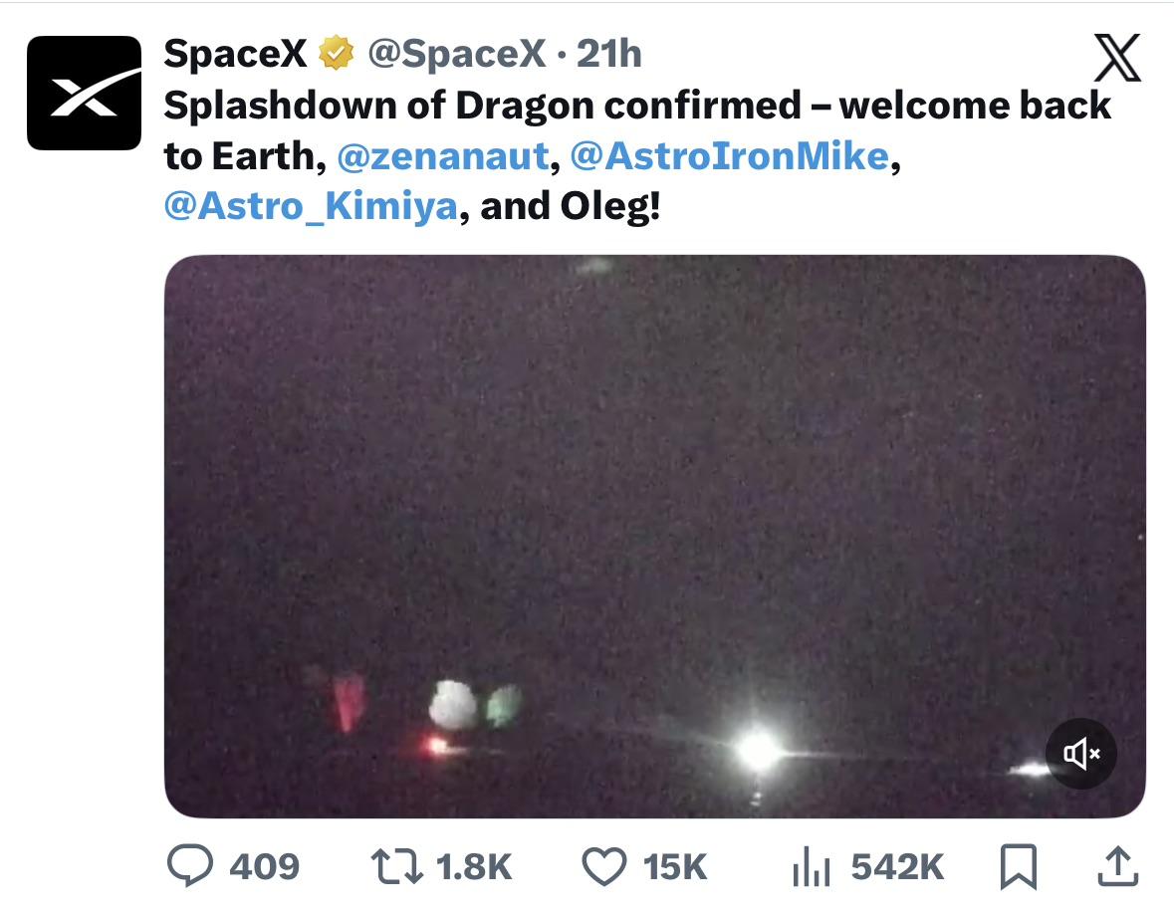Play the Dragon splashdown video
The height and width of the screenshot is (919, 1174).
[x=654, y=536]
